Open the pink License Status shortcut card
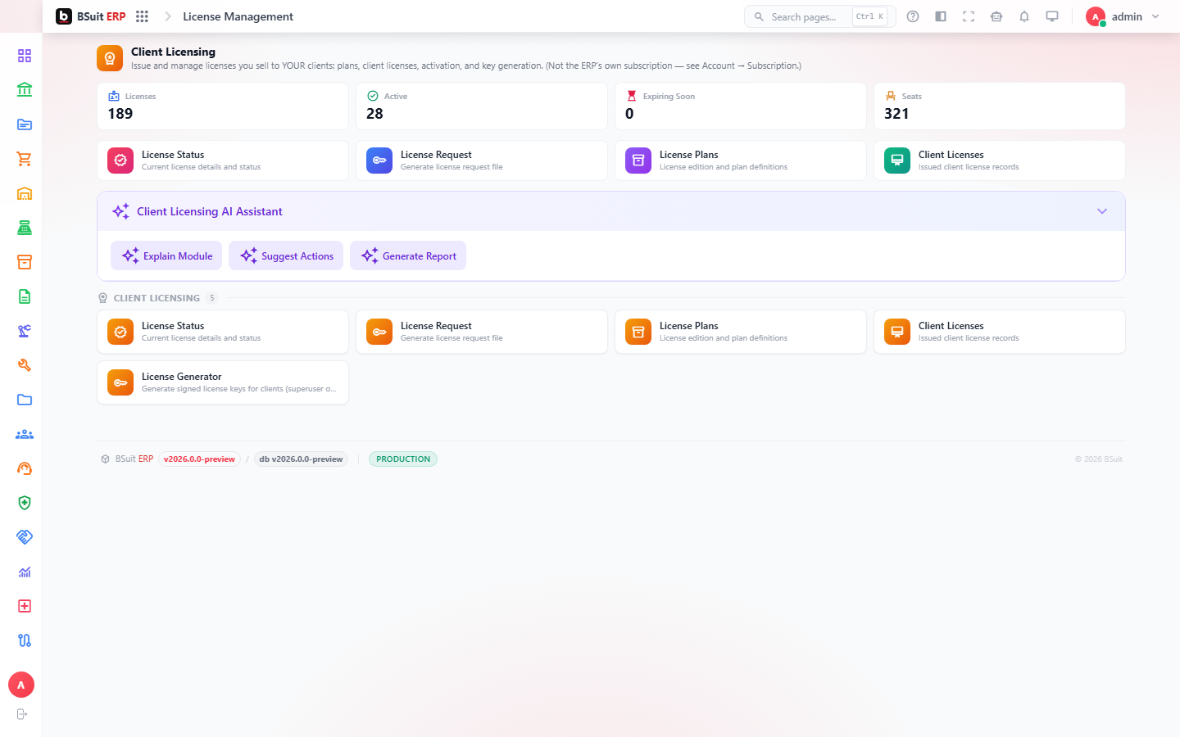 (x=223, y=161)
